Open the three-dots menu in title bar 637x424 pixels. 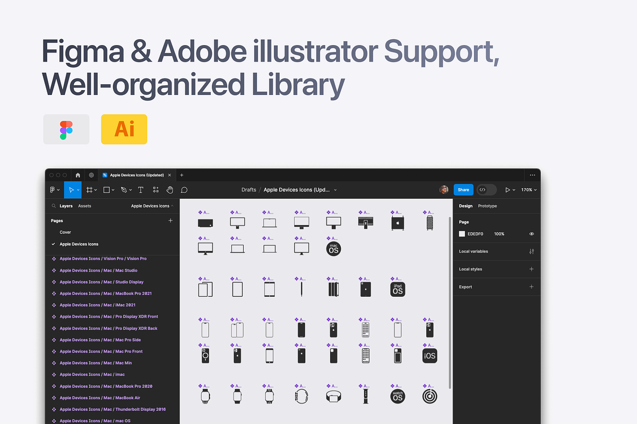click(532, 175)
